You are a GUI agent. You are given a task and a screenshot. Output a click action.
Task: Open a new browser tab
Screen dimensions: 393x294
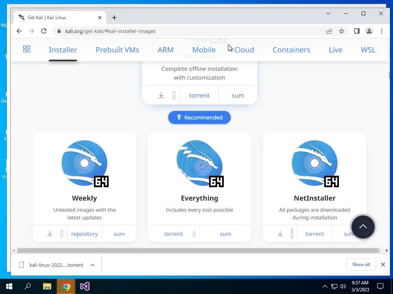(114, 18)
